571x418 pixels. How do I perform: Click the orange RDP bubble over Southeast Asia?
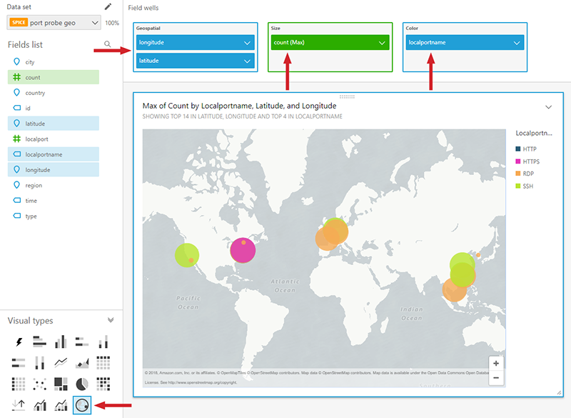pos(454,290)
